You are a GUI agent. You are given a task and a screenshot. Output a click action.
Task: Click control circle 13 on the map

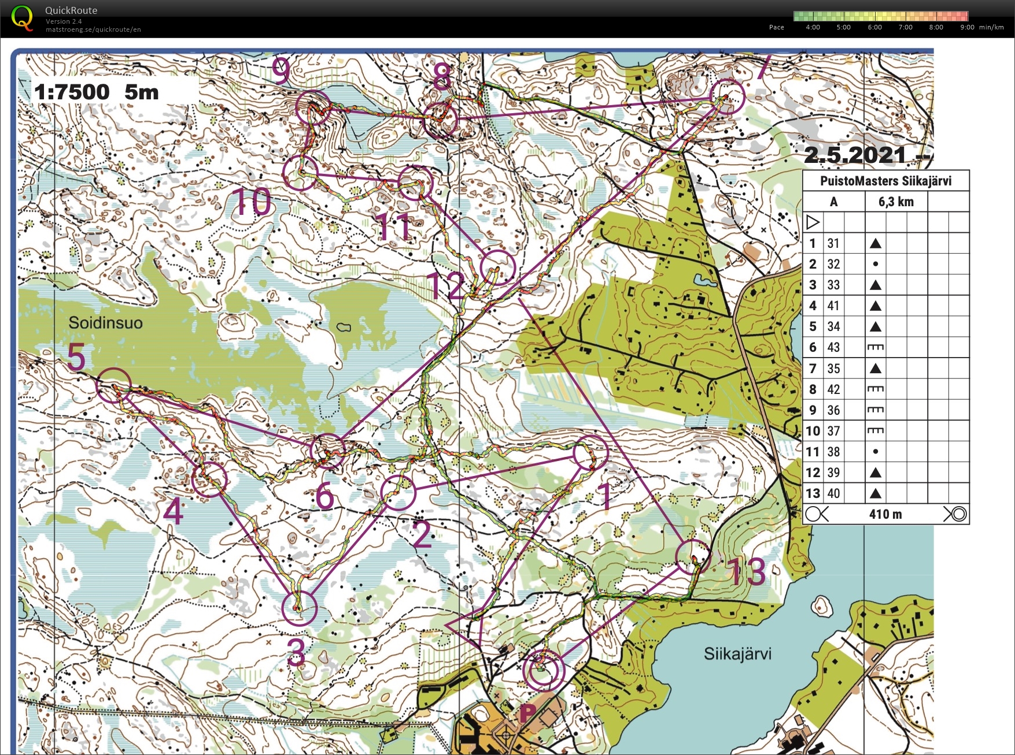693,557
